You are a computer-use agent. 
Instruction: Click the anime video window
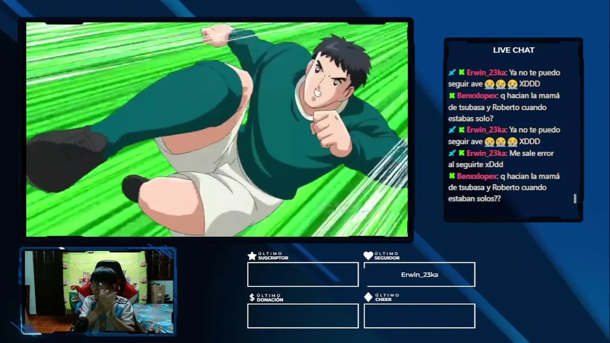click(x=217, y=130)
